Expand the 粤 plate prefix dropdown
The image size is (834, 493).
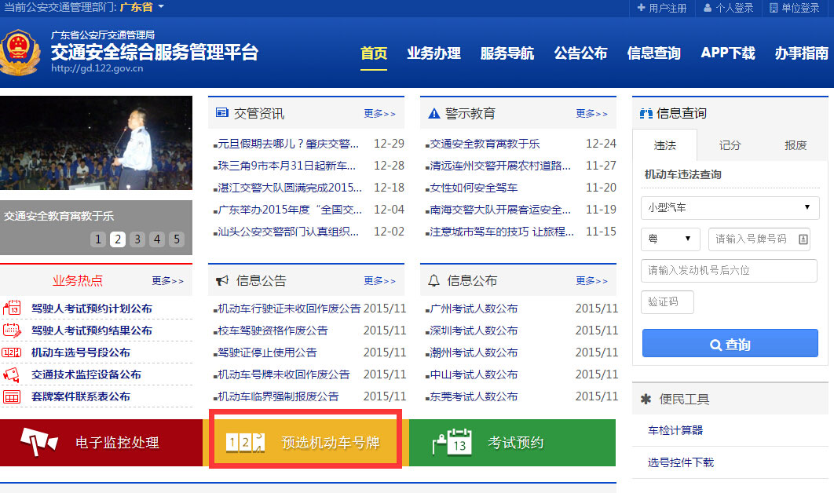(669, 239)
